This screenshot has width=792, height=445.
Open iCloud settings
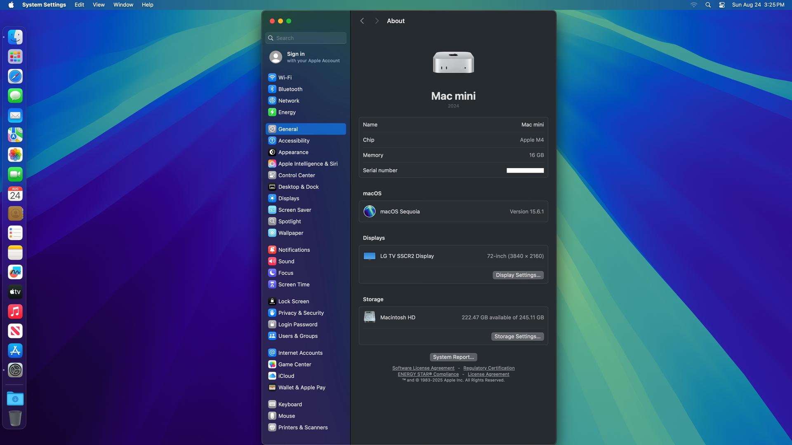point(306,376)
